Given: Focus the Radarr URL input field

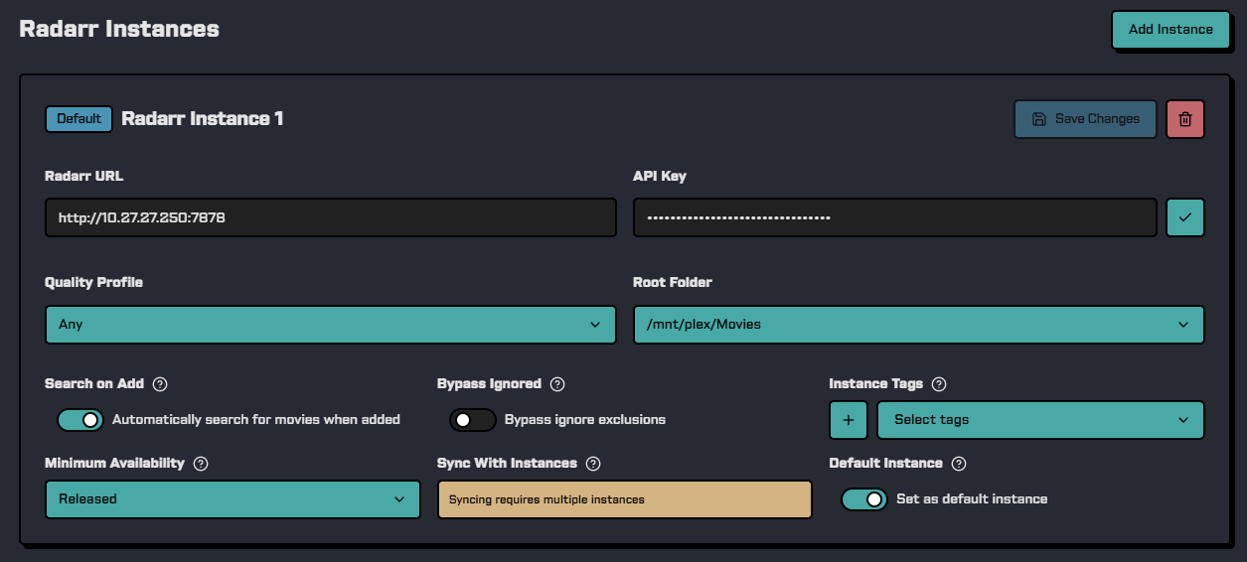Looking at the screenshot, I should [x=331, y=217].
